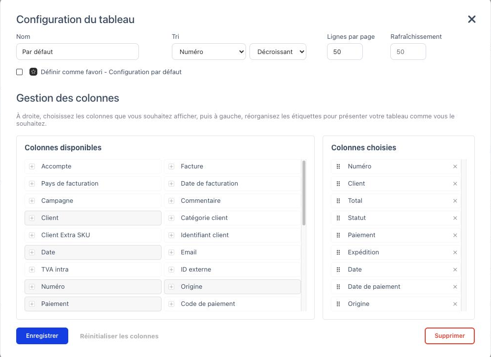Viewport: 491px width, 357px height.
Task: Click the available columns scrollbar
Action: coord(304,193)
